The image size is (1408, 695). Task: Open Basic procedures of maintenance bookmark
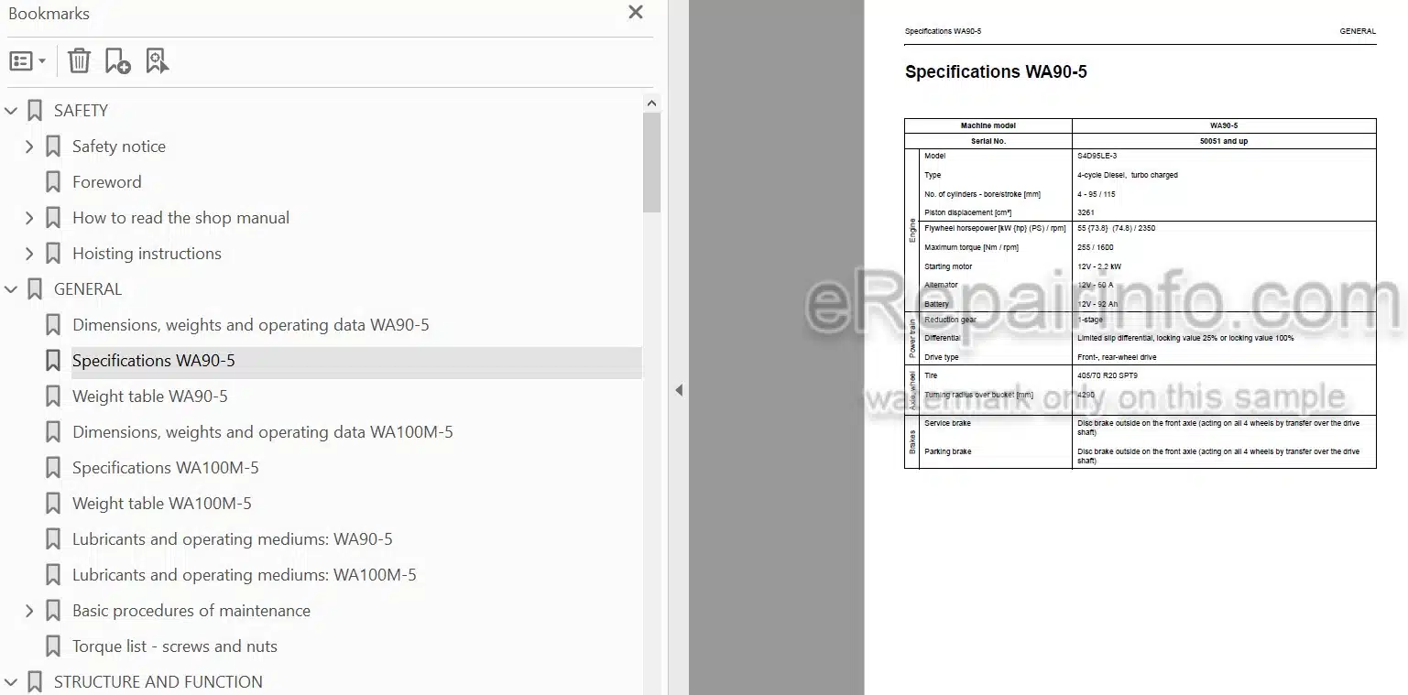tap(191, 611)
